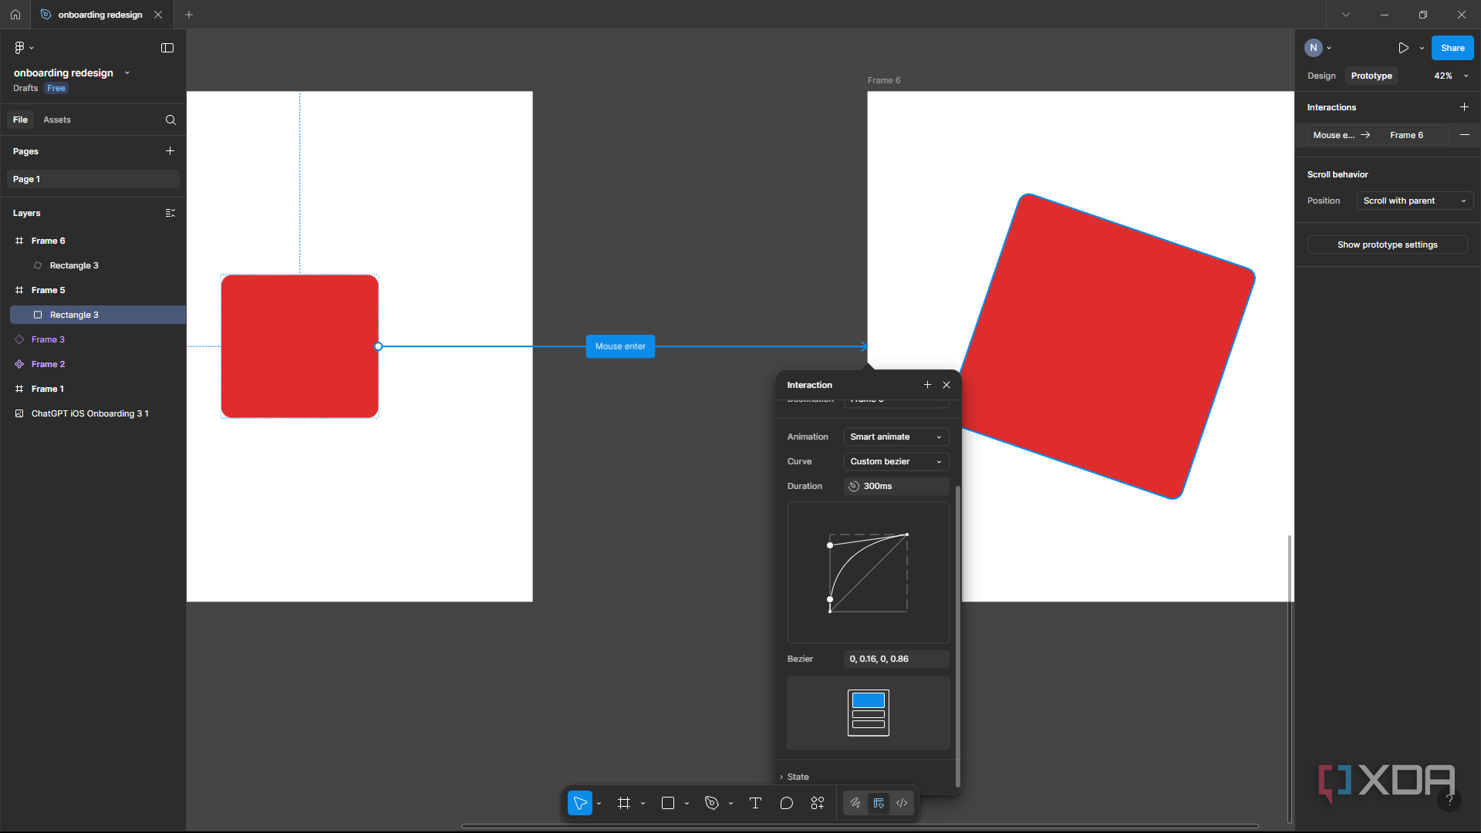
Task: Select the Frame tool in toolbar
Action: pos(624,803)
